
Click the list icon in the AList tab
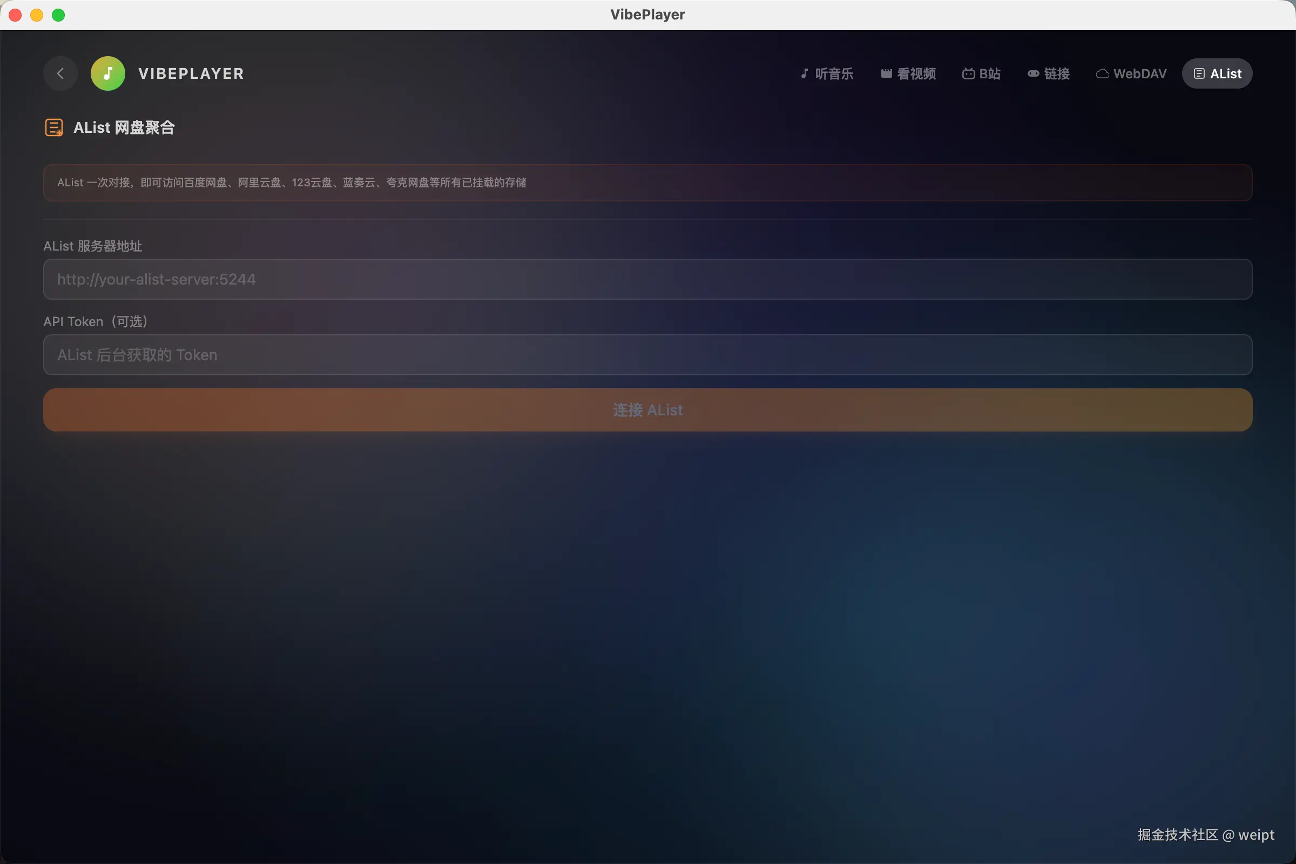(x=1199, y=73)
